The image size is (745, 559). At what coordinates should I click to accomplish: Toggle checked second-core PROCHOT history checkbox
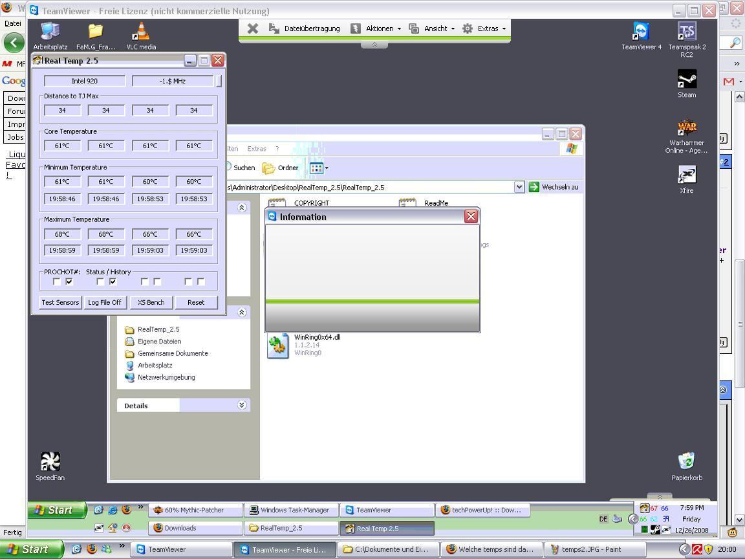click(x=113, y=282)
